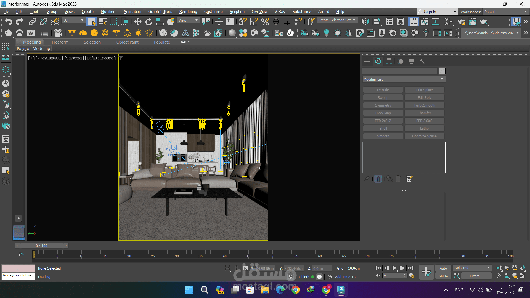The width and height of the screenshot is (530, 298).
Task: Click the Undo arrow icon
Action: (8, 22)
